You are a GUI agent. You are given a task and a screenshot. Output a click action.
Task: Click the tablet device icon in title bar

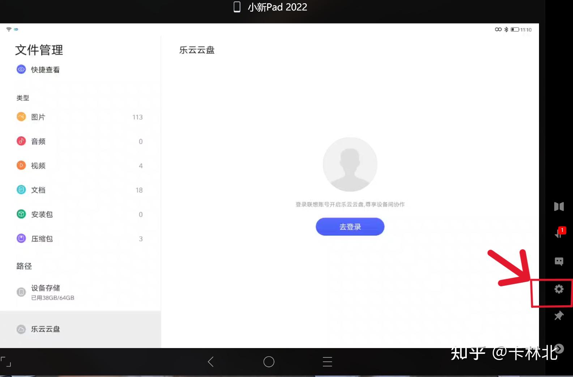(x=237, y=7)
